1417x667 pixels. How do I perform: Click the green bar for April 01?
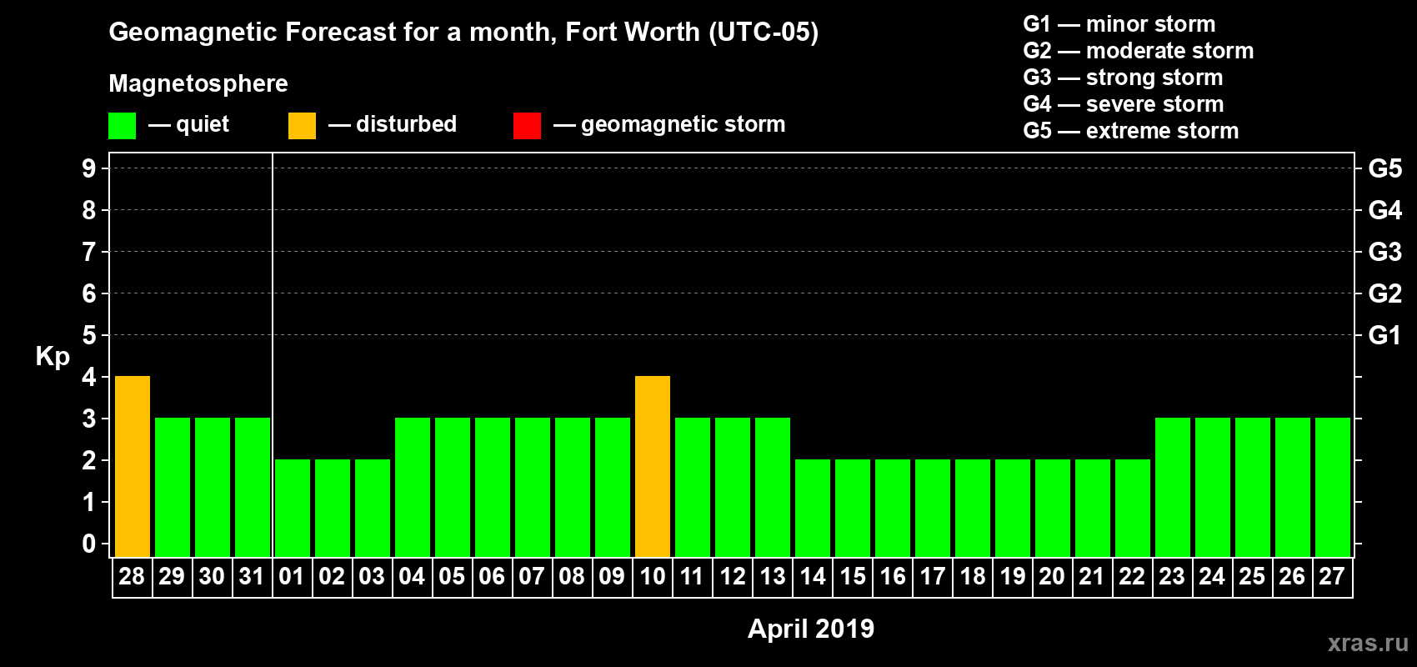[x=293, y=509]
